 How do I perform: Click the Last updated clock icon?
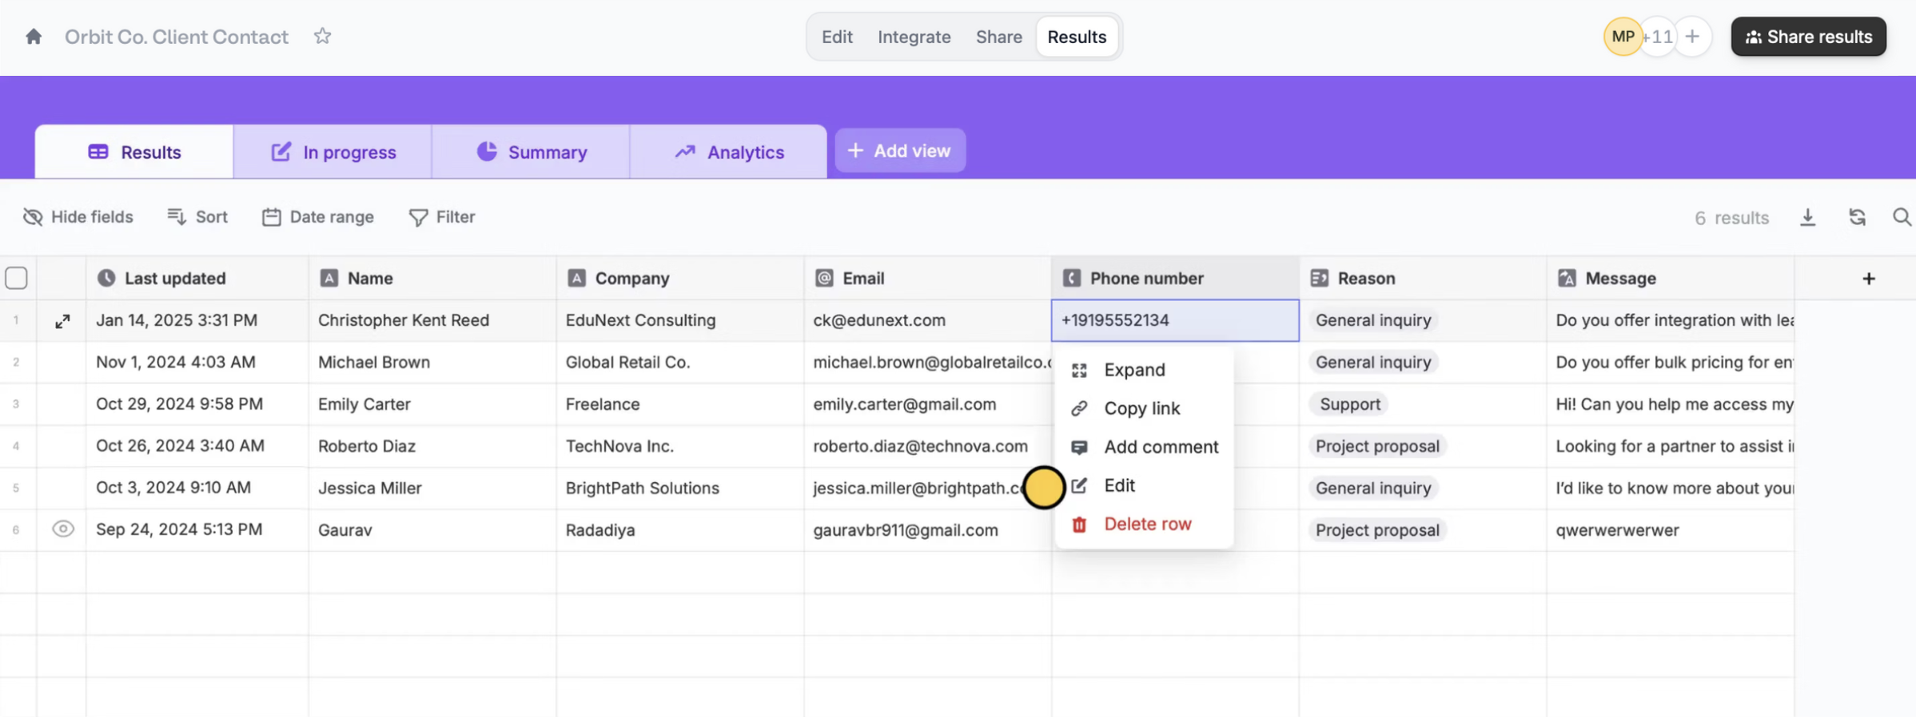tap(106, 278)
